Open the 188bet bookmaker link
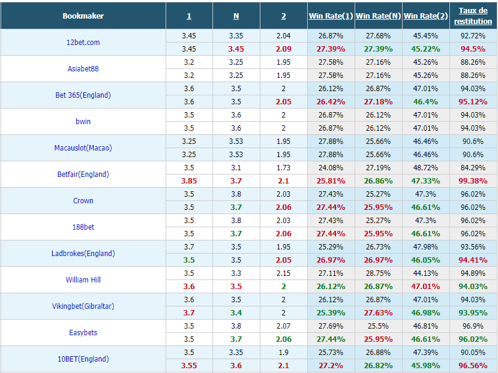The height and width of the screenshot is (373, 498). pyautogui.click(x=83, y=227)
